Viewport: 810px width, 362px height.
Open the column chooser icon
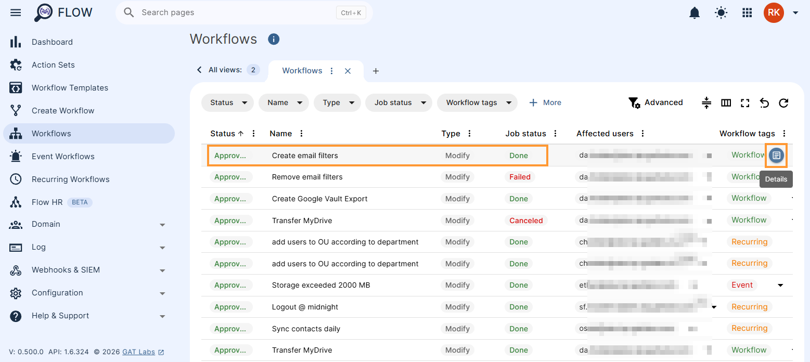pyautogui.click(x=726, y=103)
